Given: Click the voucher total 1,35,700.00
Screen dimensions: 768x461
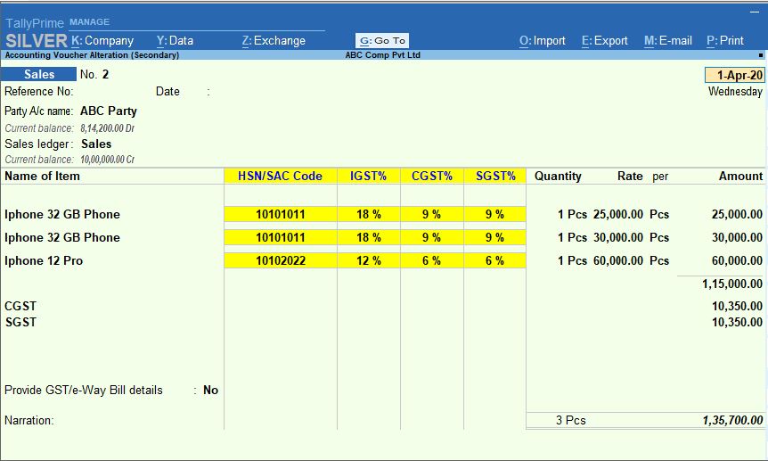Looking at the screenshot, I should point(732,420).
